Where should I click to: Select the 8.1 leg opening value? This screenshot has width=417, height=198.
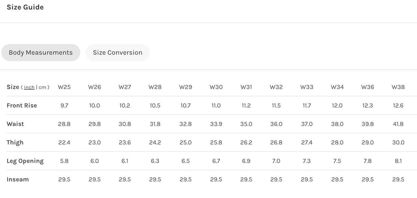pyautogui.click(x=398, y=161)
